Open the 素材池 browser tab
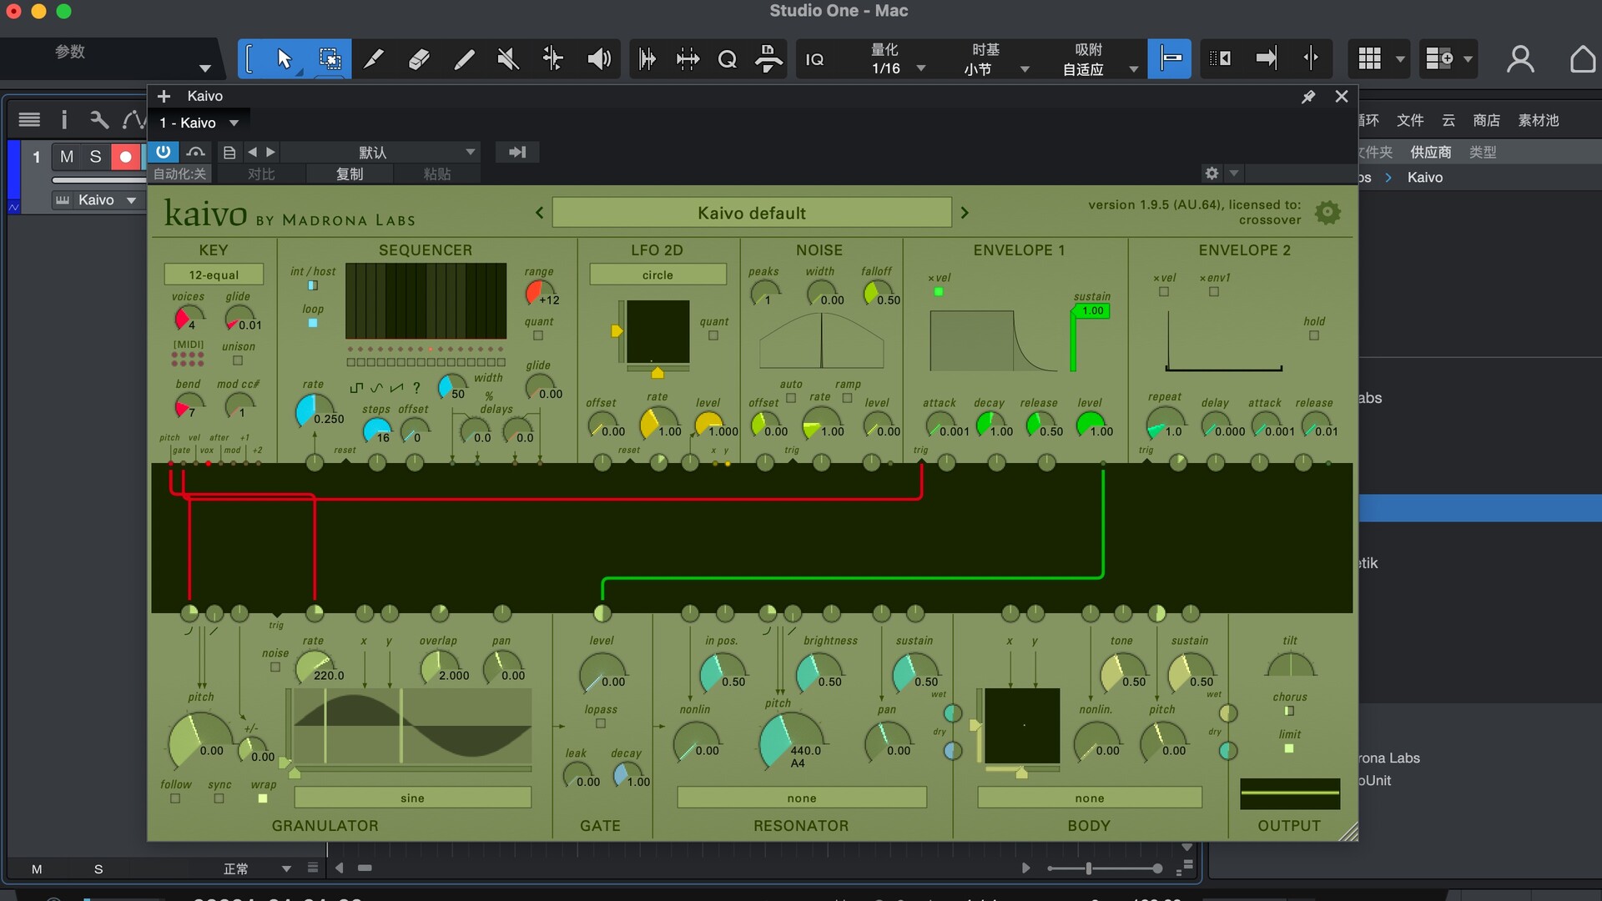 click(x=1538, y=120)
